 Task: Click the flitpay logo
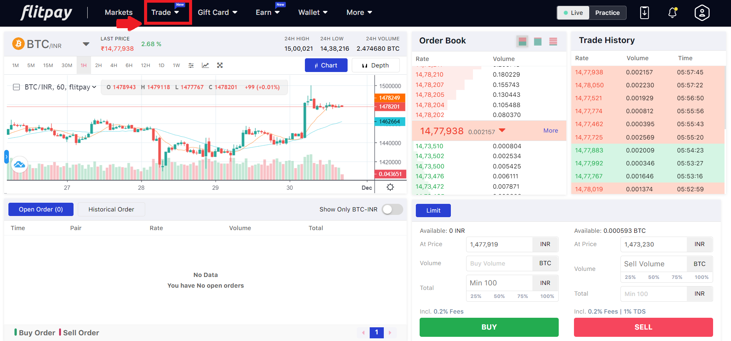tap(46, 13)
